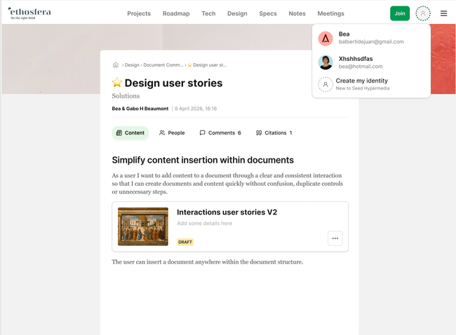This screenshot has height=335, width=456.
Task: Click the Design breadcrumb link
Action: 132,65
